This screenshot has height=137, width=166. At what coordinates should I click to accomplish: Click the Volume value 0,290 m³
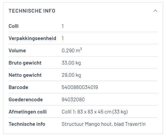pos(72,50)
